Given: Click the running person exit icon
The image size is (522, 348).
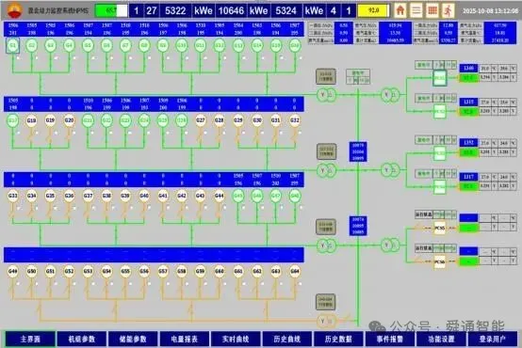Looking at the screenshot, I should click(449, 10).
